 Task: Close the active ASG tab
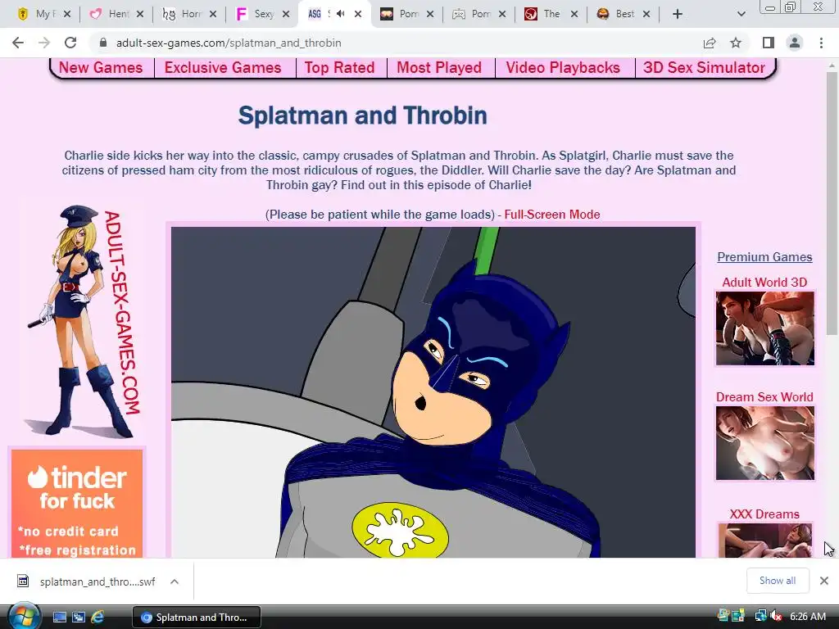pyautogui.click(x=358, y=14)
